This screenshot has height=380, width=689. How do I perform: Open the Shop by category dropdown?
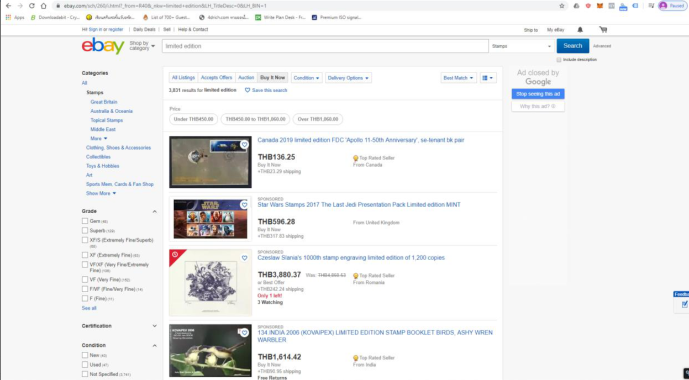coord(142,46)
